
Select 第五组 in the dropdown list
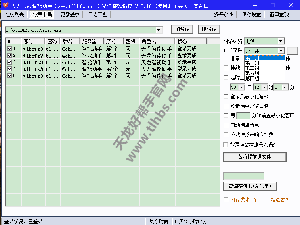click(265, 73)
